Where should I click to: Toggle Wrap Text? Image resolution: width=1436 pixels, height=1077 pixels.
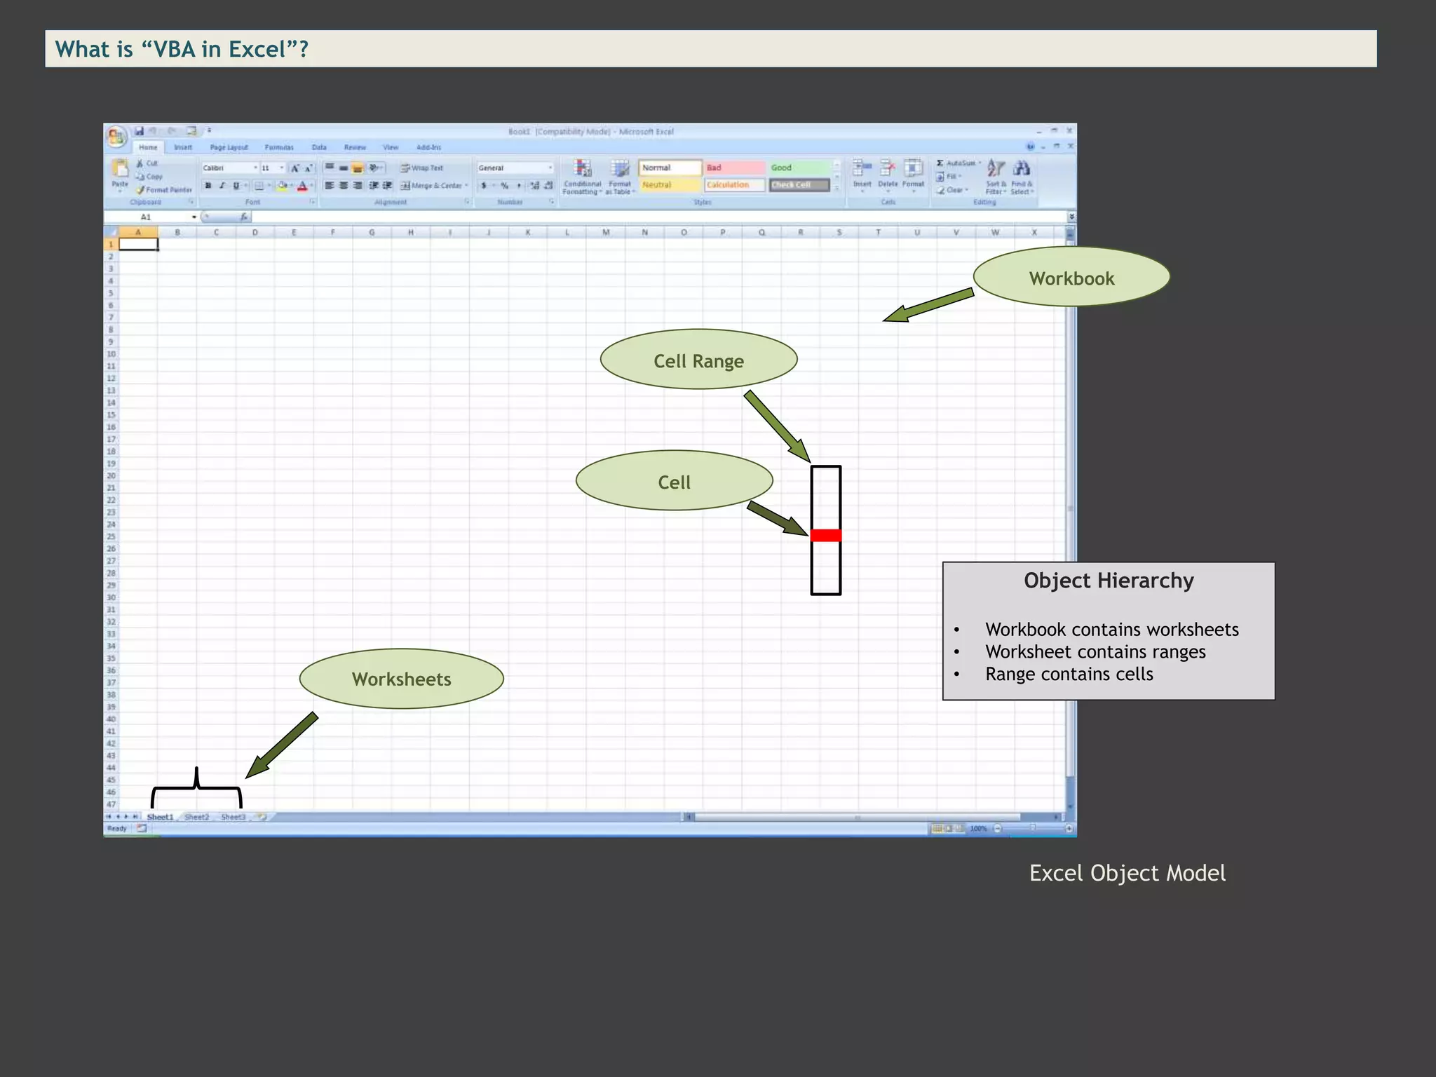tap(422, 168)
